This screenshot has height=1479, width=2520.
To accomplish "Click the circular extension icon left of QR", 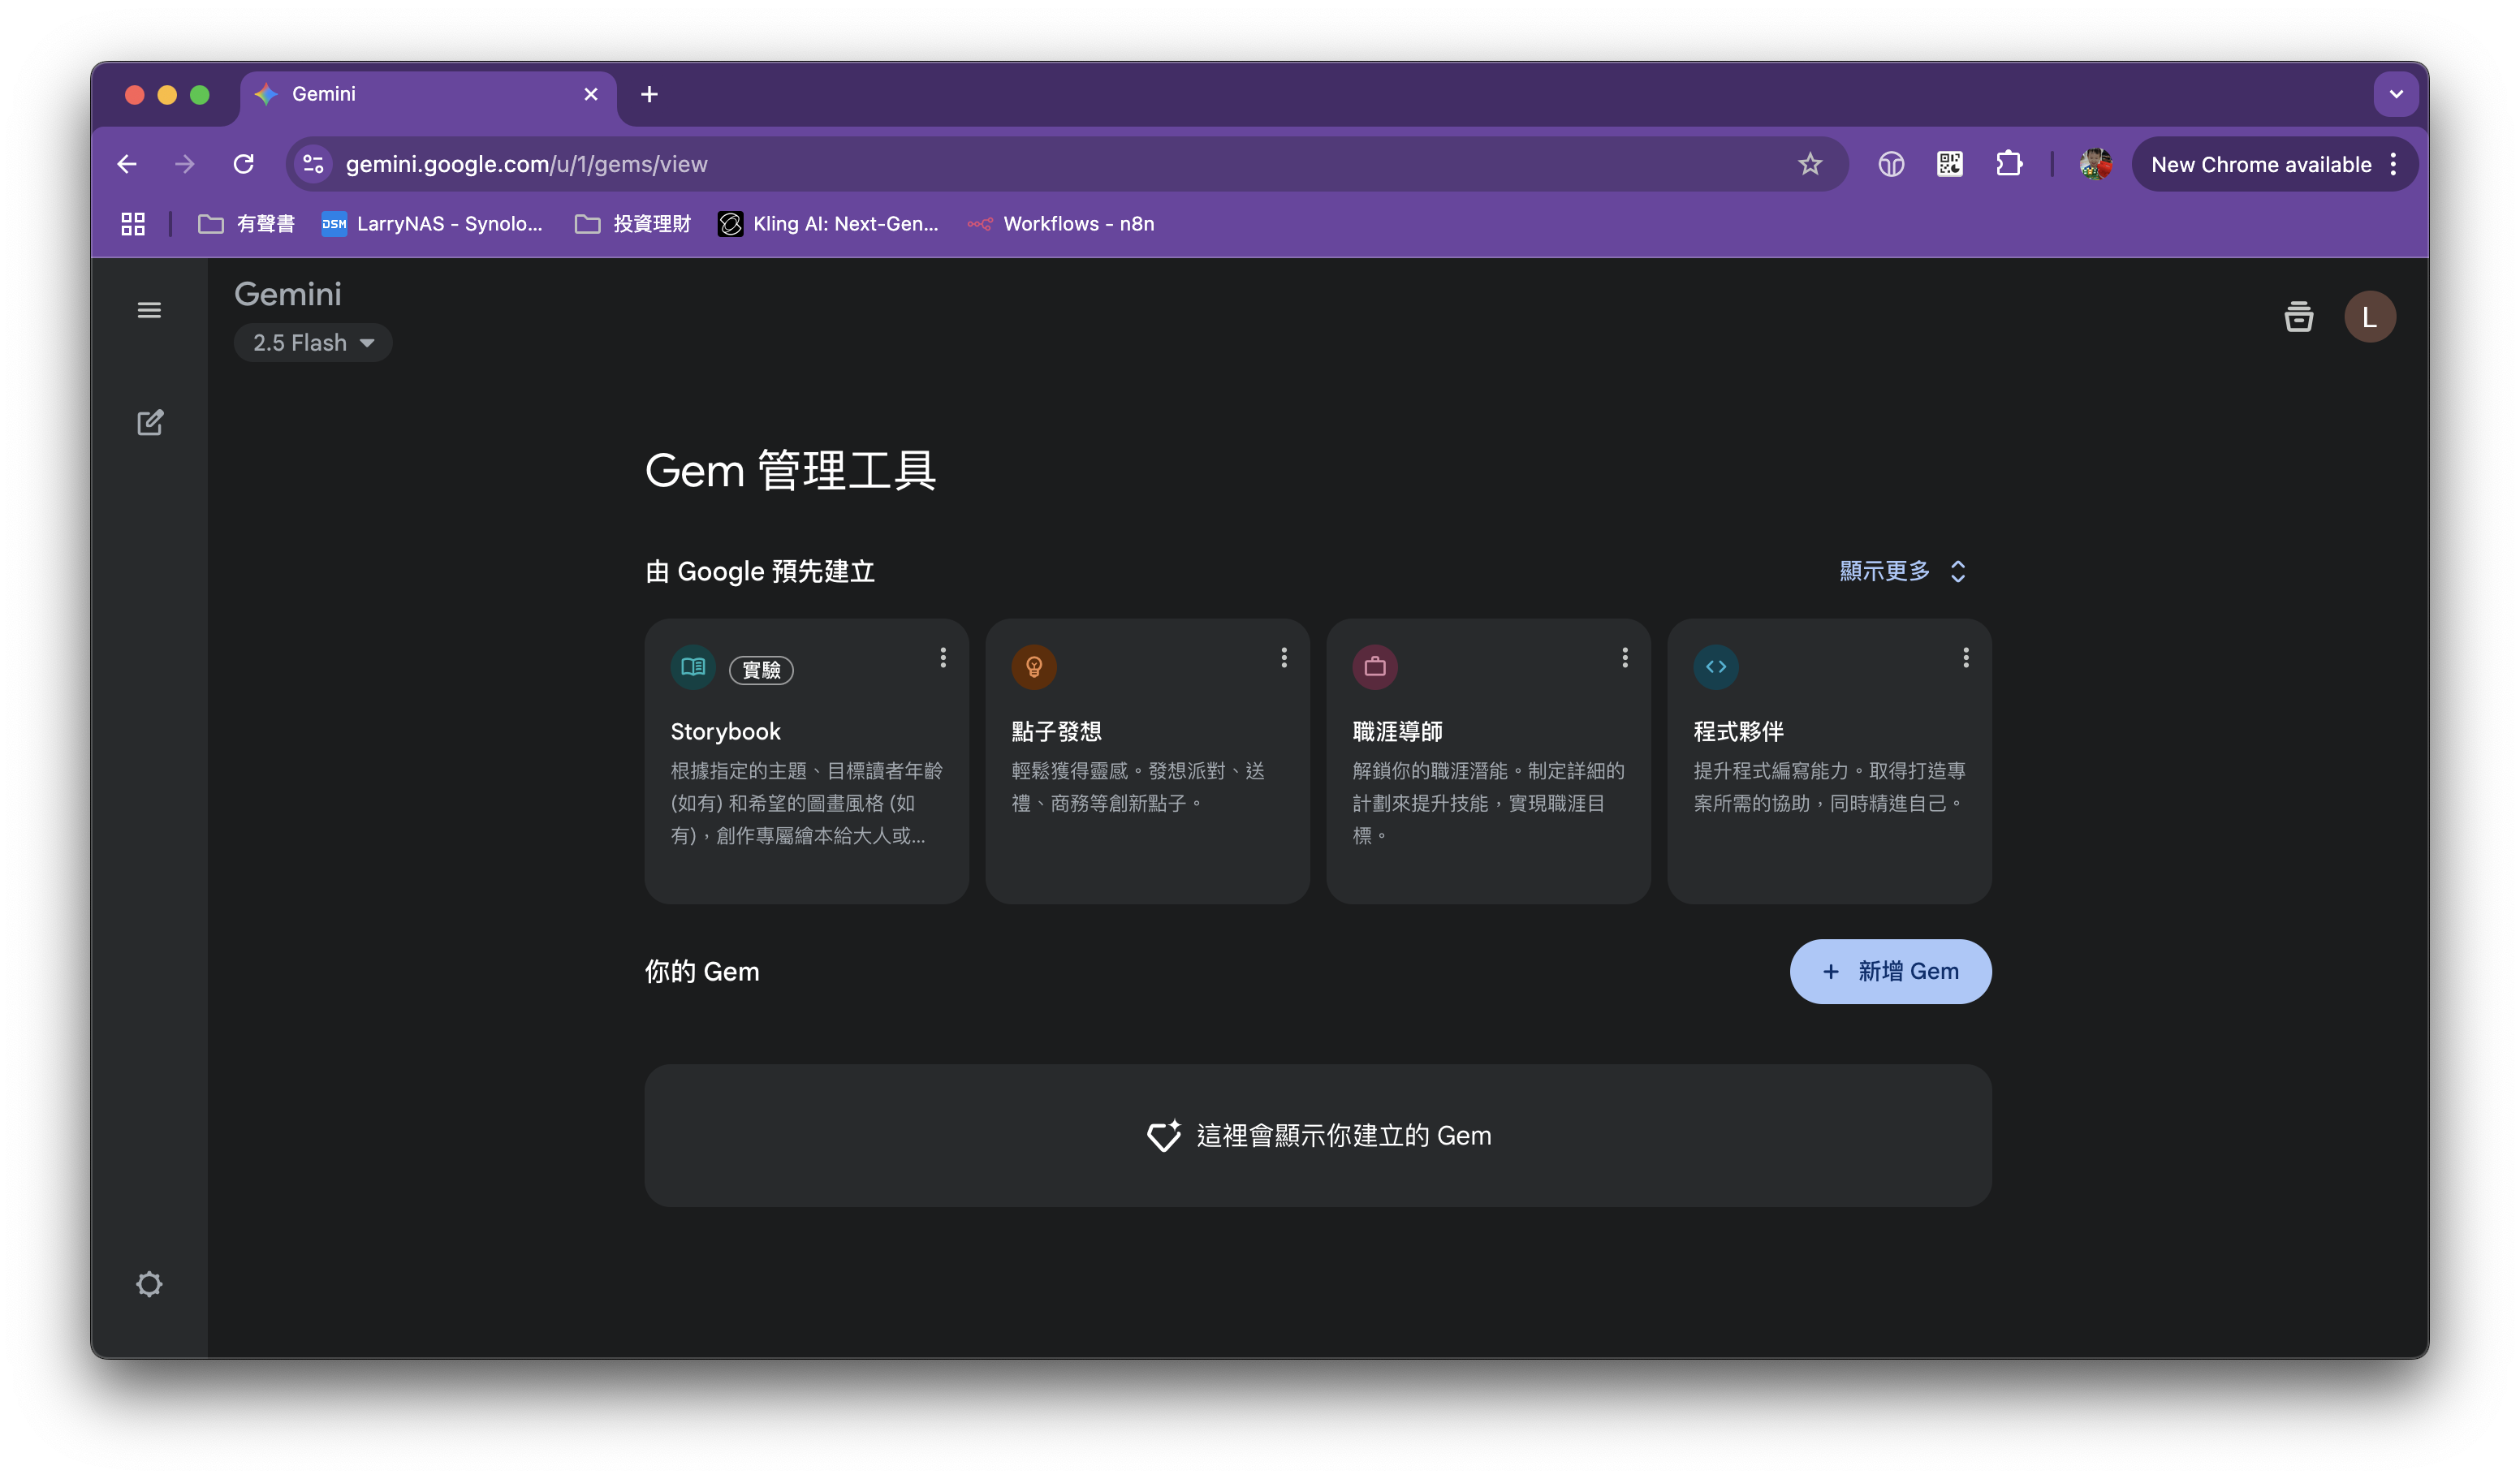I will pos(1891,164).
